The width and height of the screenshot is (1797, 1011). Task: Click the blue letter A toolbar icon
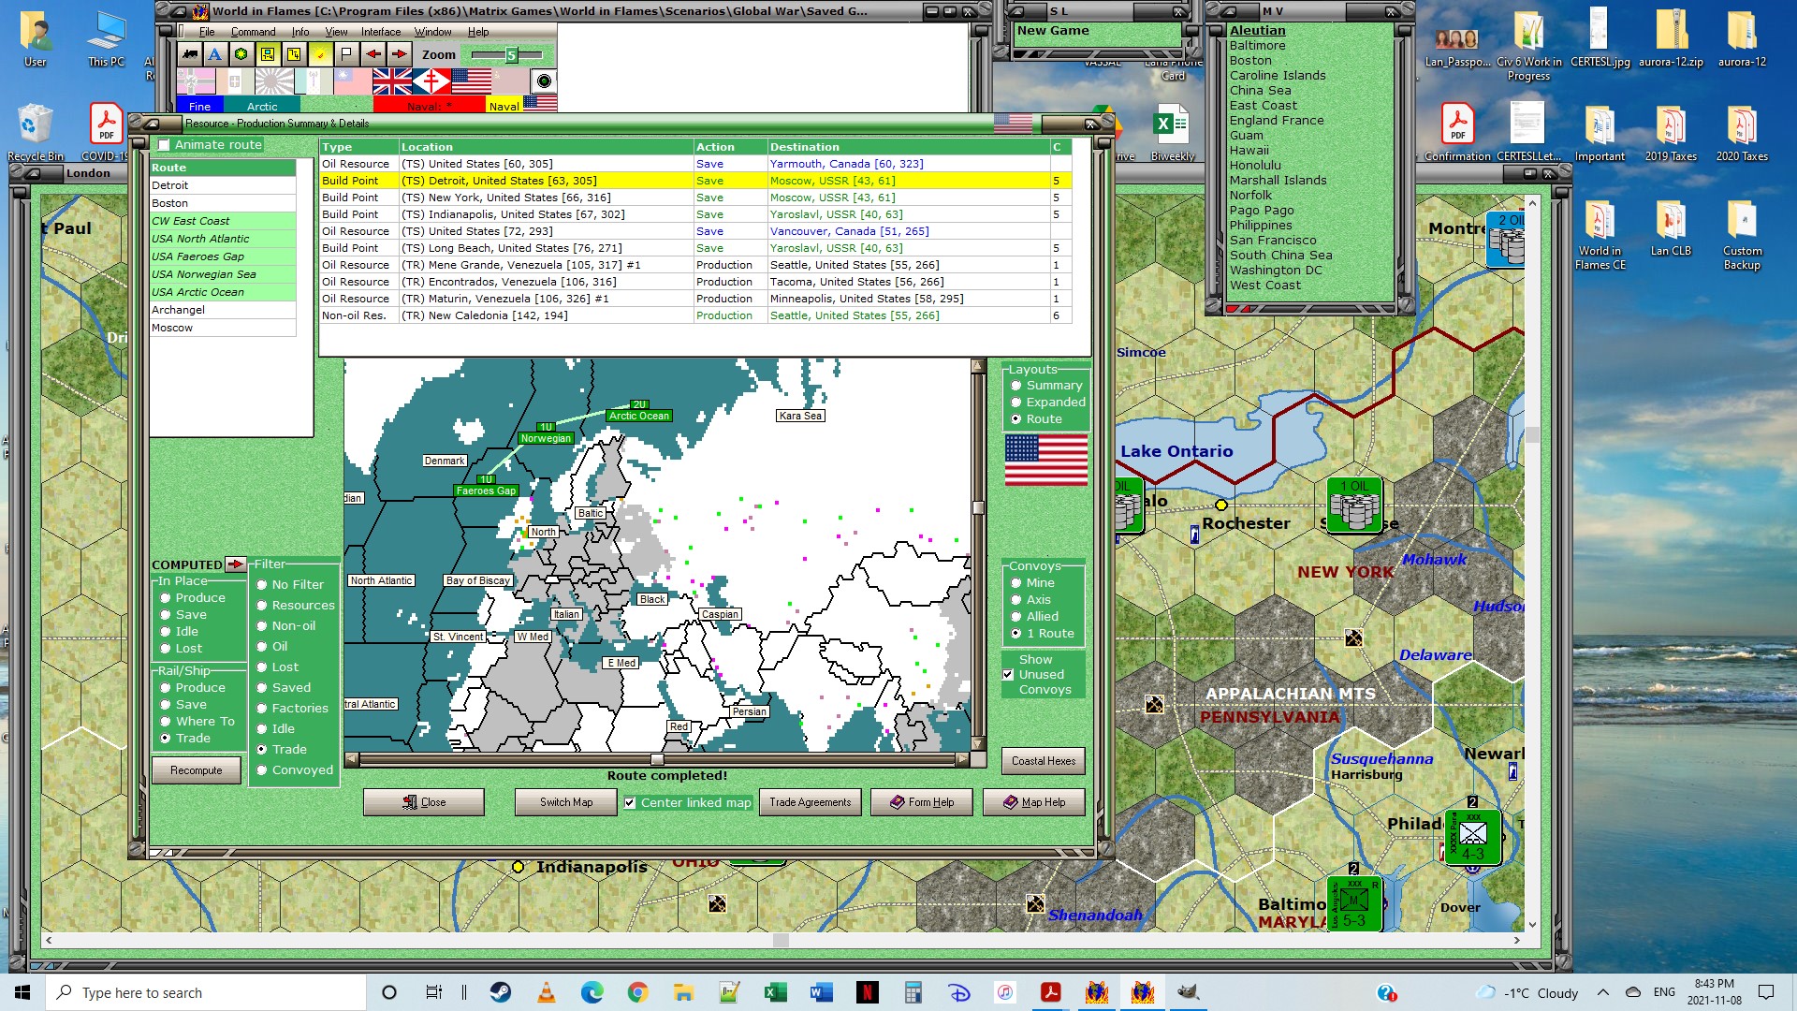pos(215,54)
